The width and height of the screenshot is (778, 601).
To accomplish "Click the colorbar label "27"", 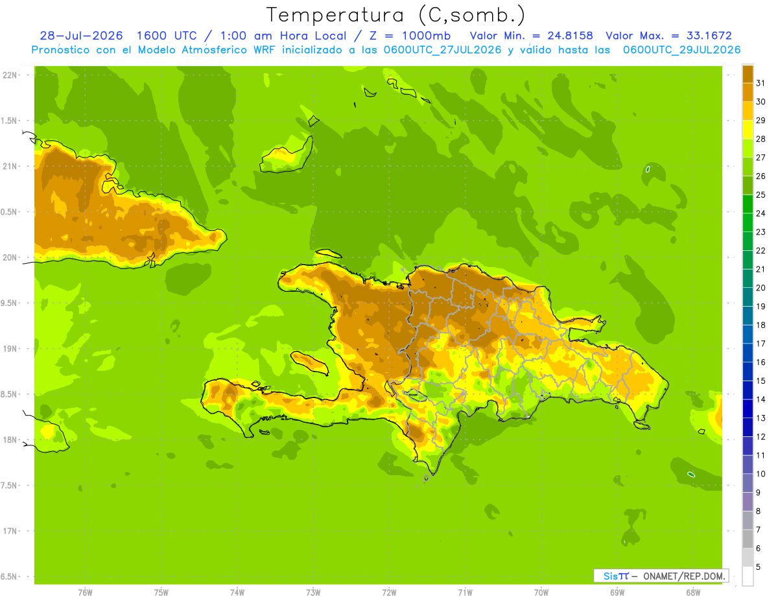I will [761, 158].
